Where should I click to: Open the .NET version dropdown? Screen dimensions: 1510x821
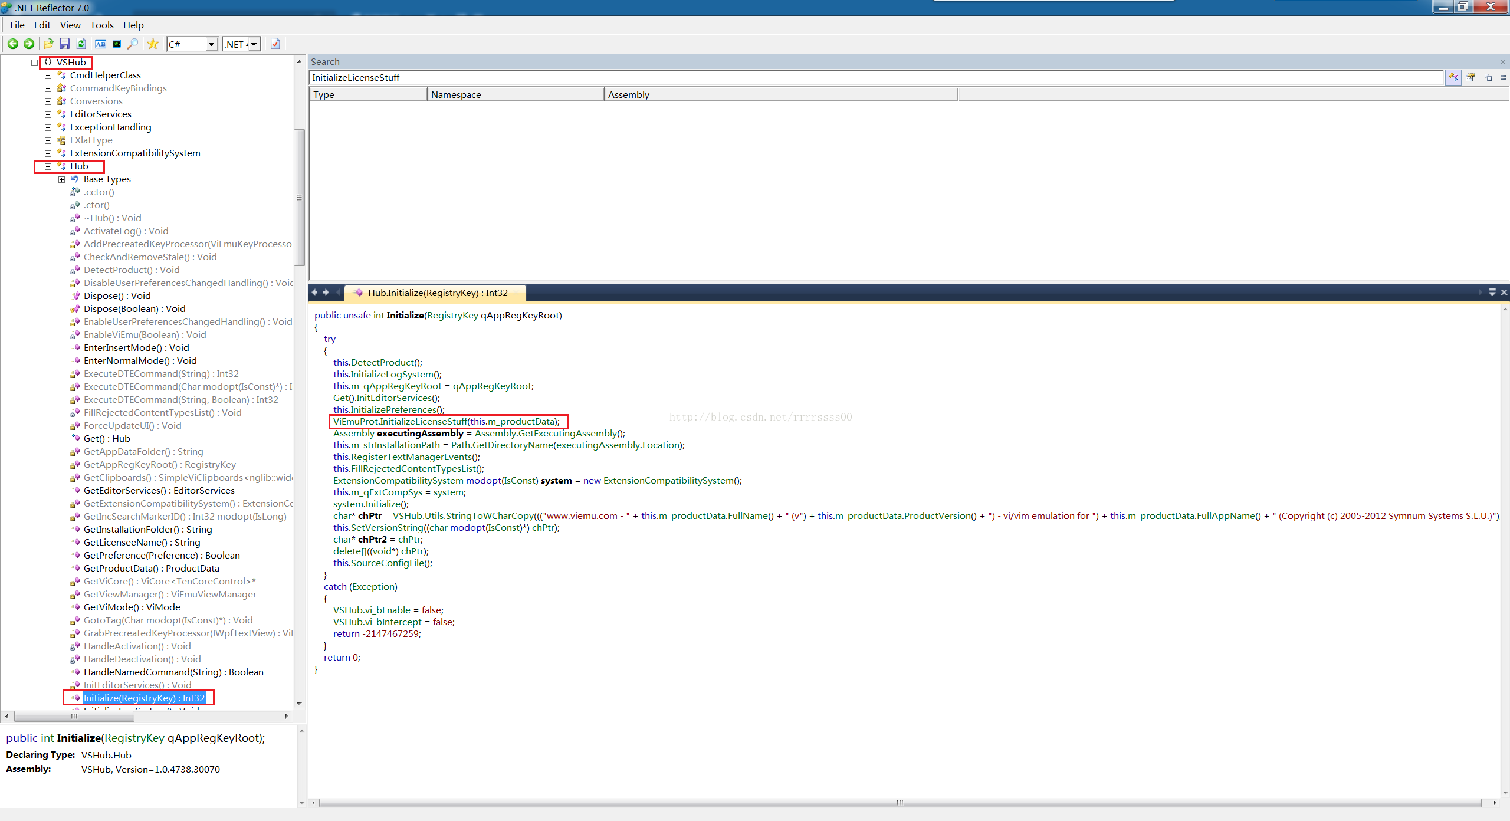click(254, 44)
